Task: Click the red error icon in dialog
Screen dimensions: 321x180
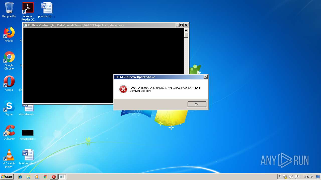Action: (123, 89)
